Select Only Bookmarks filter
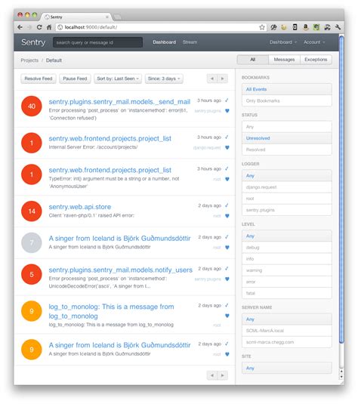This screenshot has height=404, width=358. coord(286,100)
